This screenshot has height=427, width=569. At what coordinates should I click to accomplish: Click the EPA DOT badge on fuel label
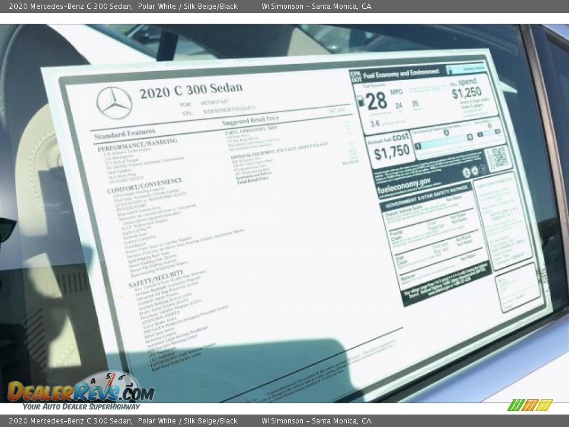click(x=356, y=77)
